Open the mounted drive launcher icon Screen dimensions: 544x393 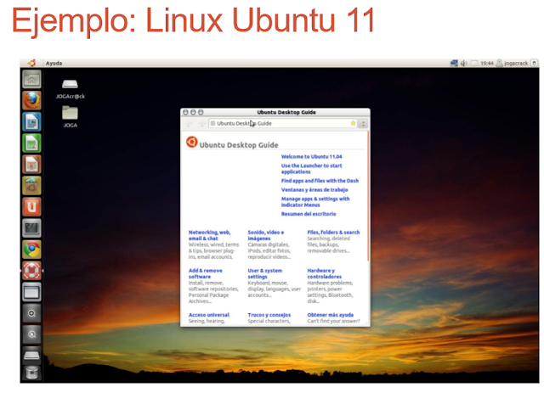32,356
